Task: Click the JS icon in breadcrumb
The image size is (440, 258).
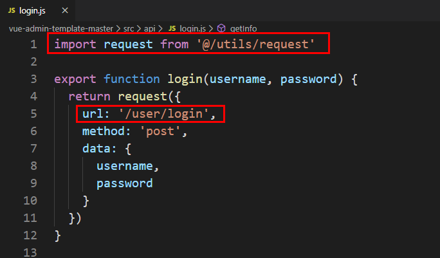Action: (x=172, y=29)
